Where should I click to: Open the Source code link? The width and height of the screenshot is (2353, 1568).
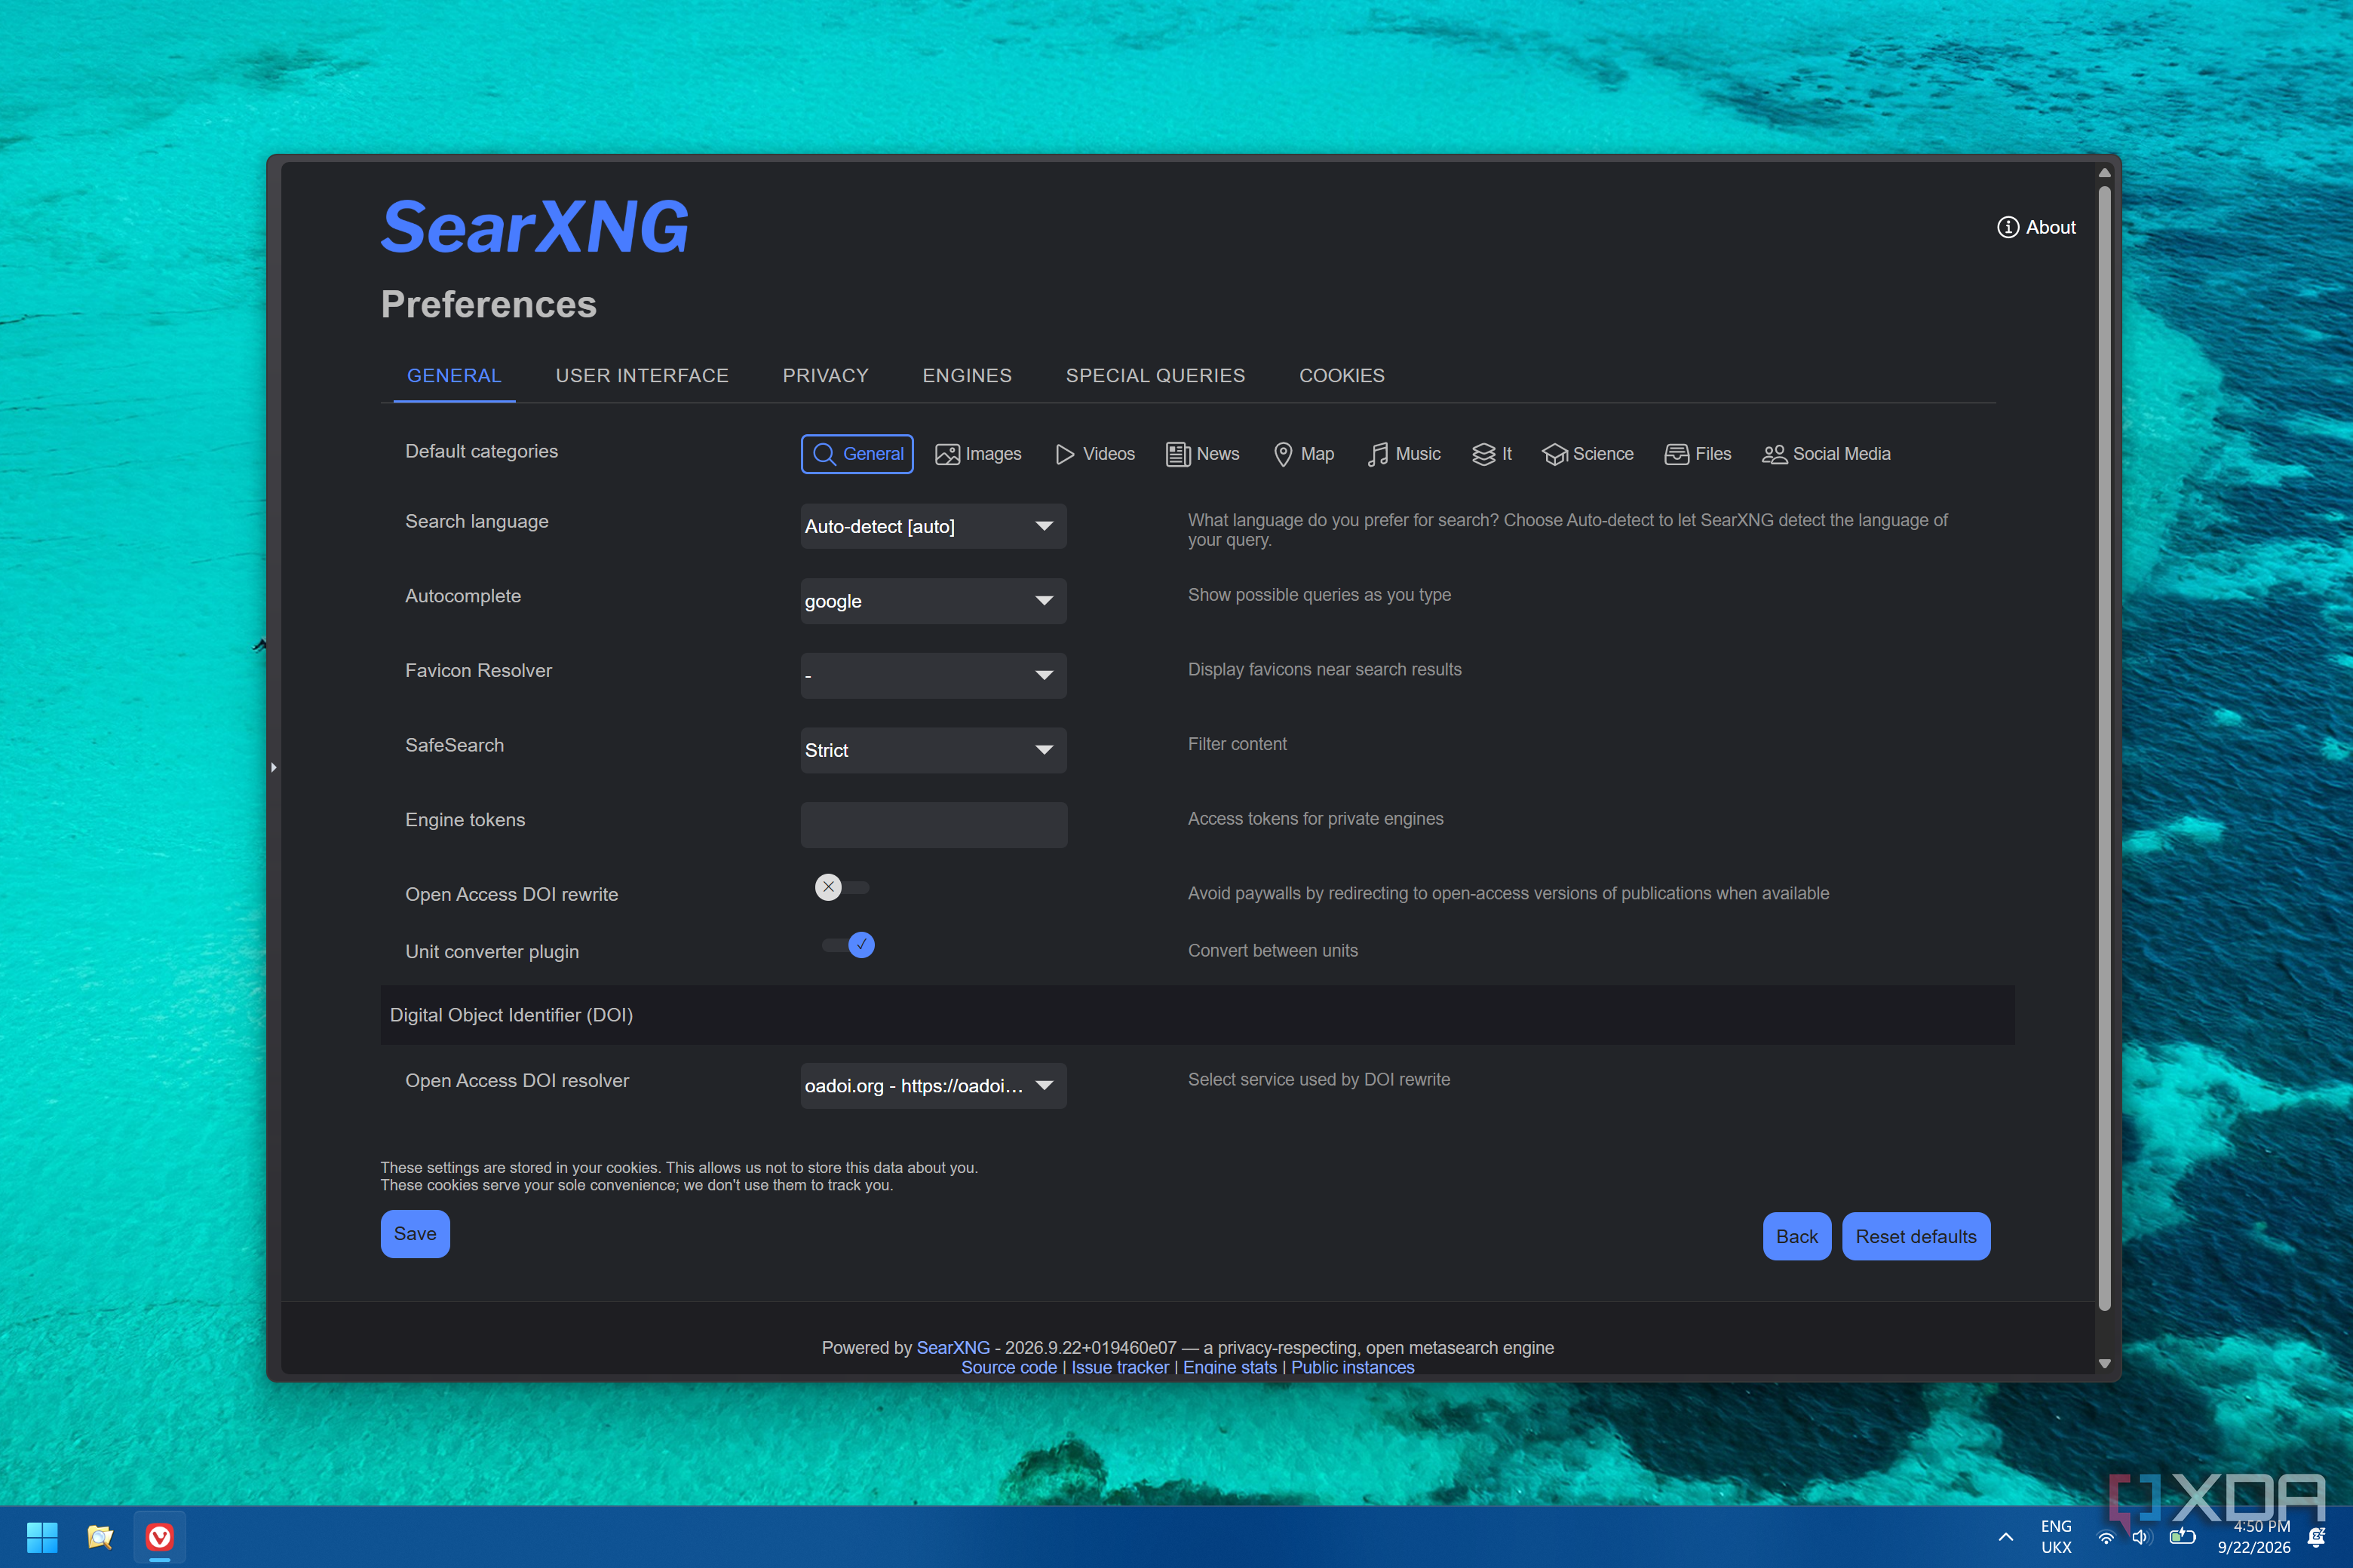1008,1367
